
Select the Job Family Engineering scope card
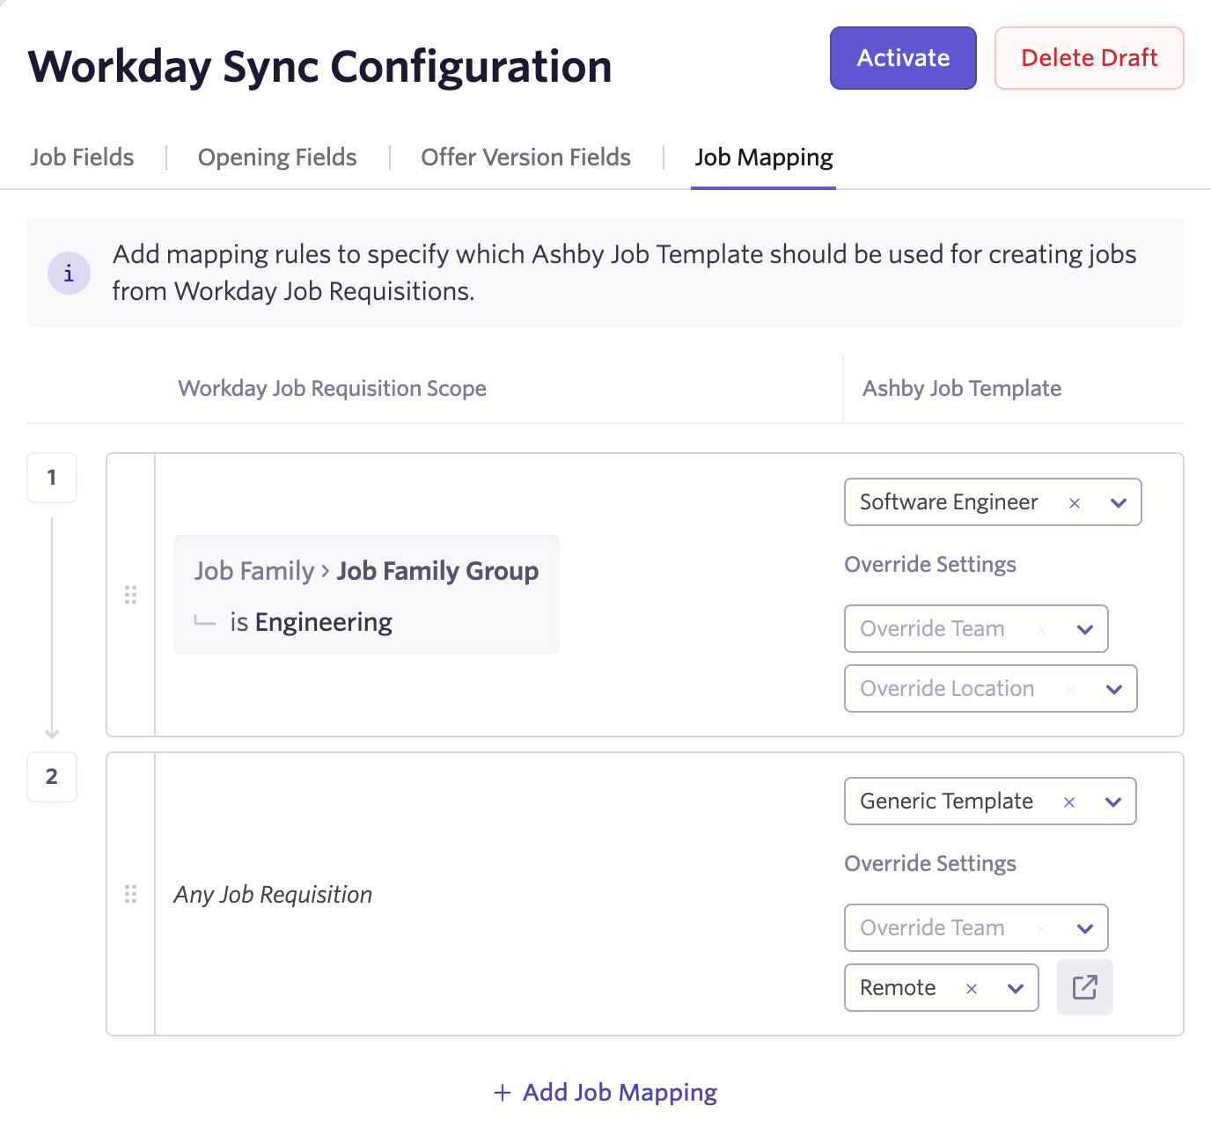(366, 595)
